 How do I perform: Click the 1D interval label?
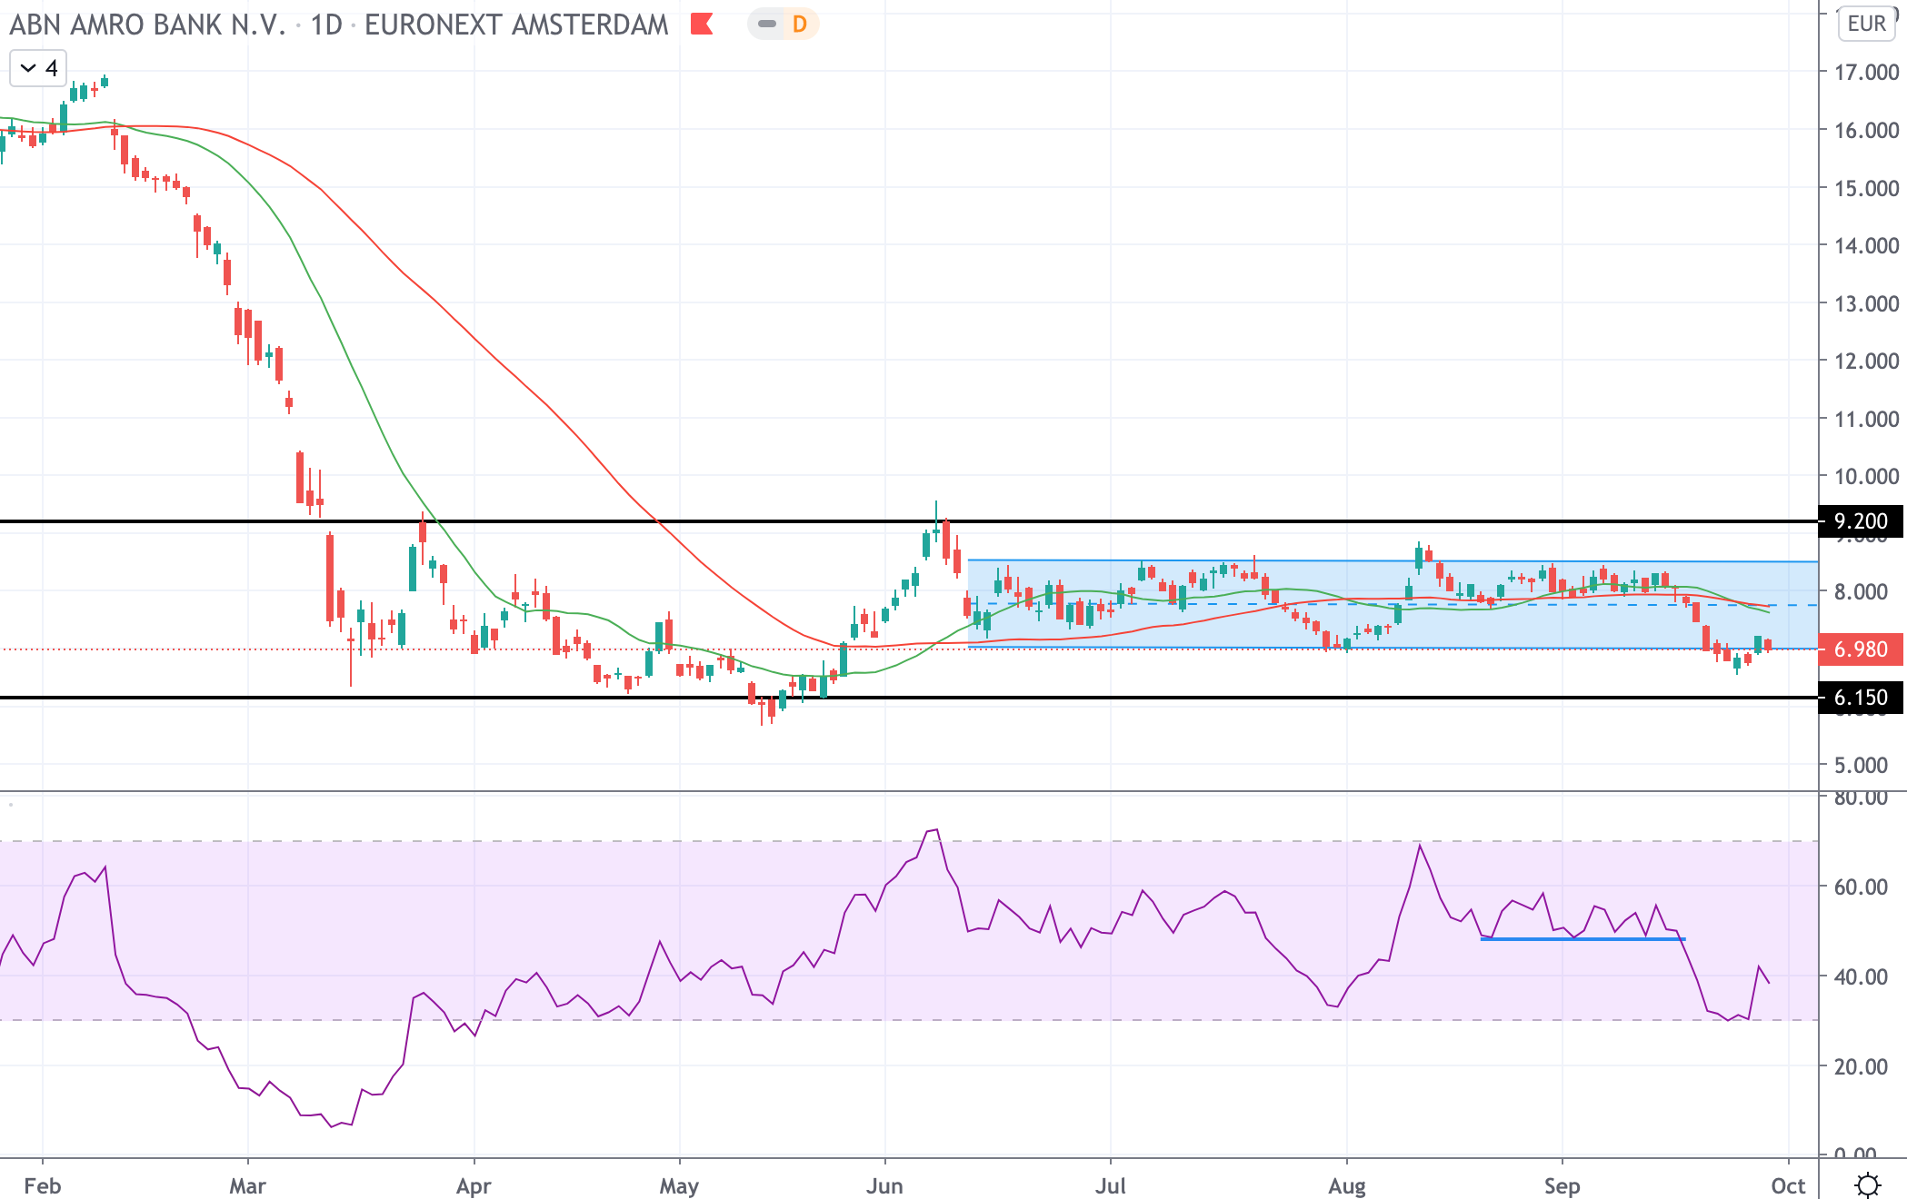[x=325, y=25]
